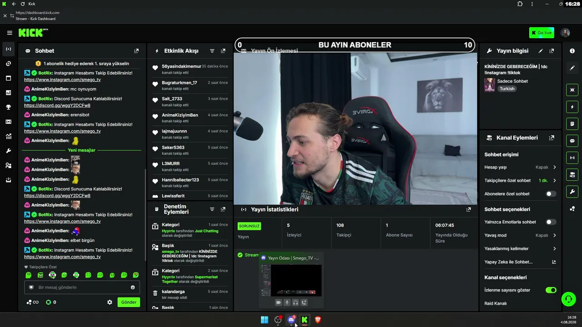Pop out the Denetim Eylemleri panel
The width and height of the screenshot is (582, 327).
click(223, 209)
